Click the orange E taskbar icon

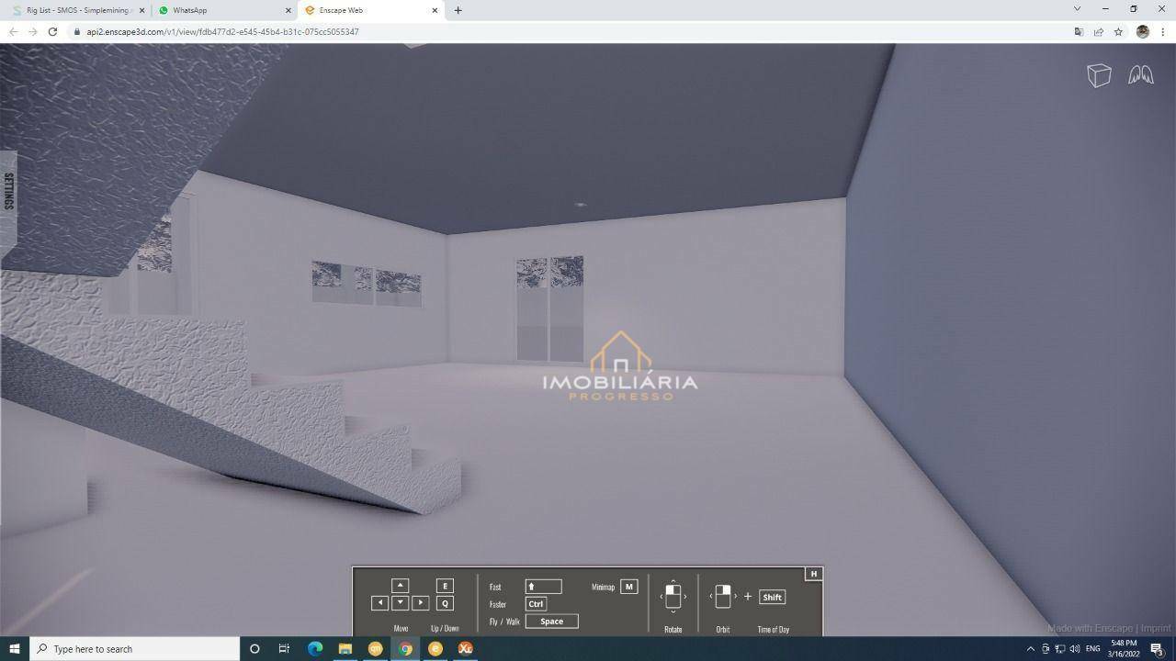coord(435,649)
